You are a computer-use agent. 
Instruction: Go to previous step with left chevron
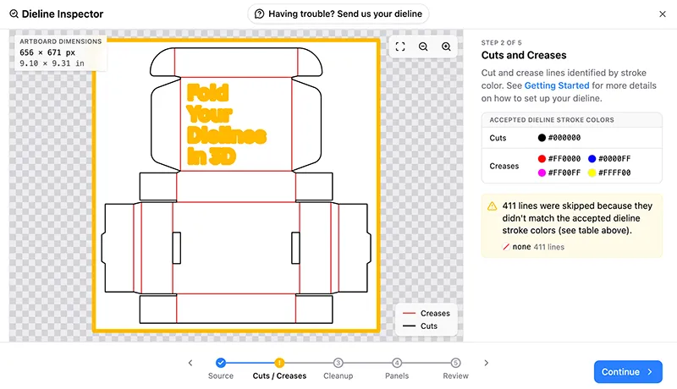pyautogui.click(x=190, y=363)
